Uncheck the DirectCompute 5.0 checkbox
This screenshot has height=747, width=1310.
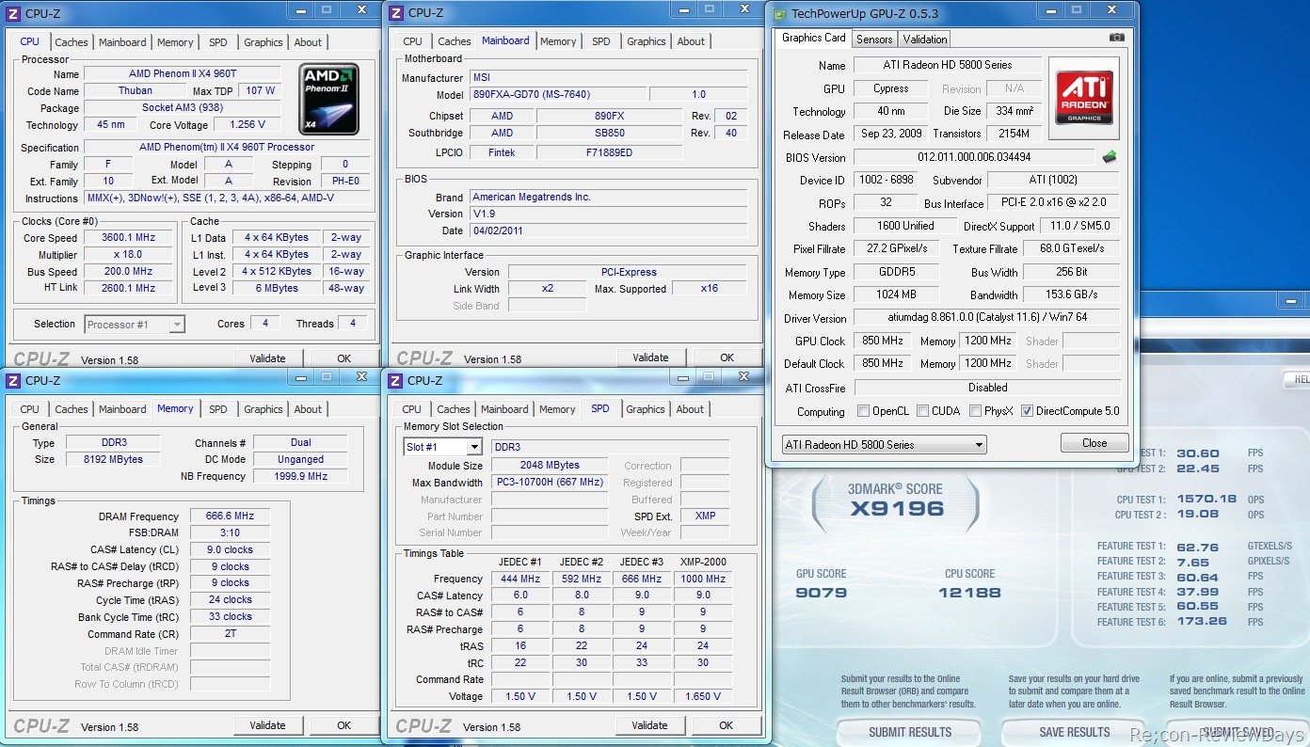[1027, 411]
